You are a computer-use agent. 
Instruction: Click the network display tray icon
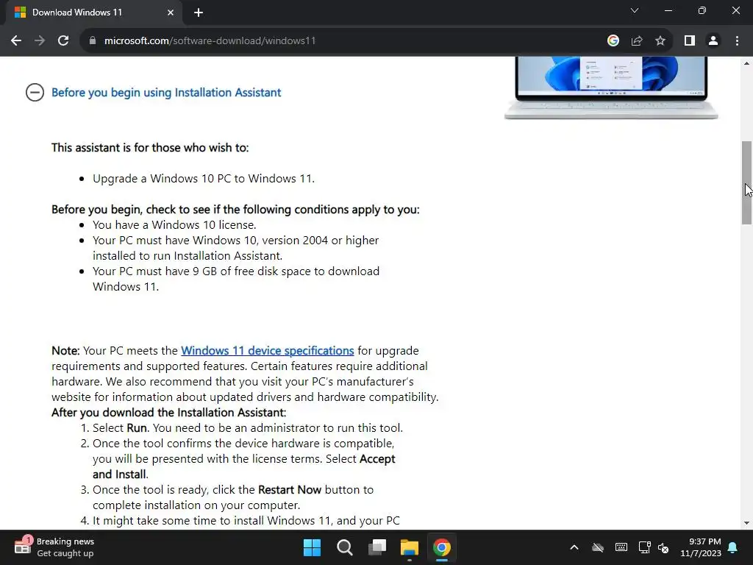(x=644, y=547)
